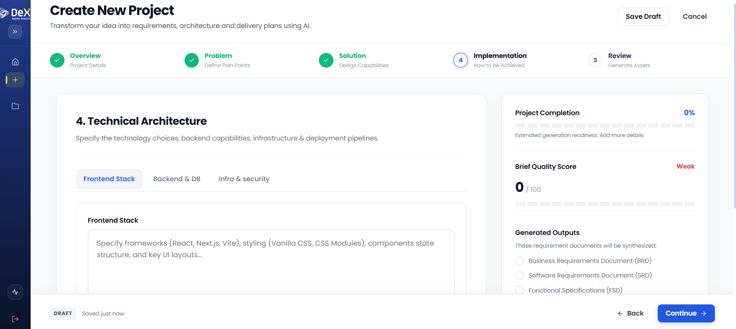This screenshot has height=329, width=736.
Task: Go to the Overview step label
Action: (86, 56)
